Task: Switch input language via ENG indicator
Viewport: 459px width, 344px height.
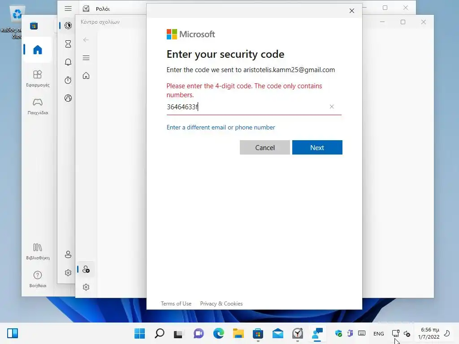Action: 378,333
